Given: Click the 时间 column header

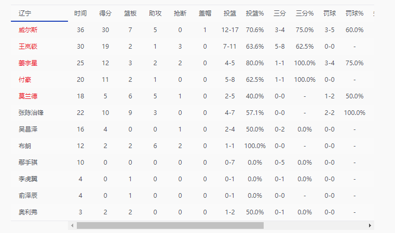Looking at the screenshot, I should tap(80, 13).
